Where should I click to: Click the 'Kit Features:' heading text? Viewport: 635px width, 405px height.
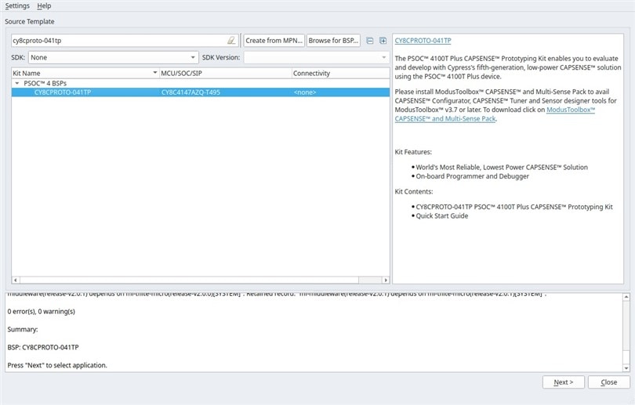click(x=413, y=152)
